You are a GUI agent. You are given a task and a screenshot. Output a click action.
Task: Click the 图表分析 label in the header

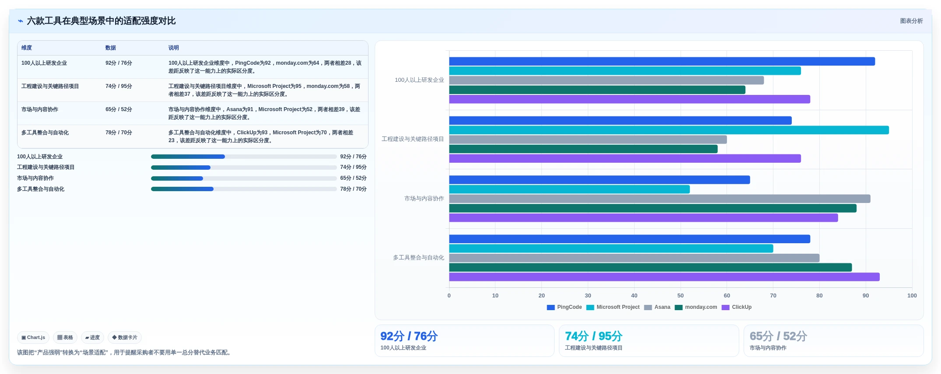pos(911,21)
